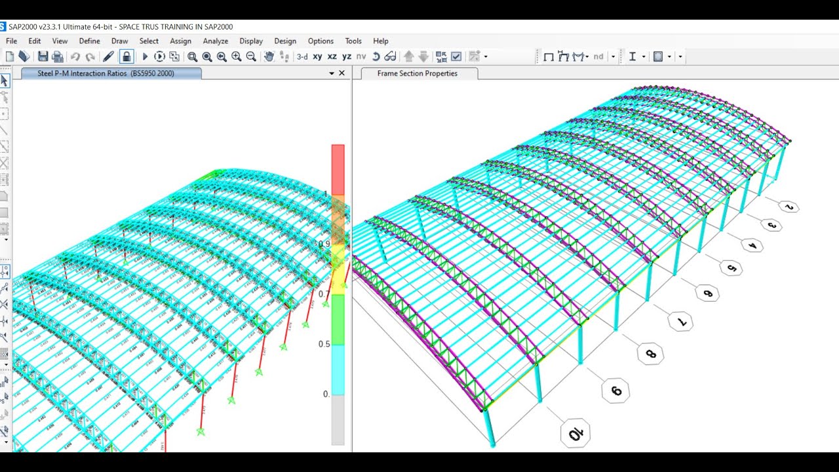839x472 pixels.
Task: Open the File menu
Action: click(11, 41)
